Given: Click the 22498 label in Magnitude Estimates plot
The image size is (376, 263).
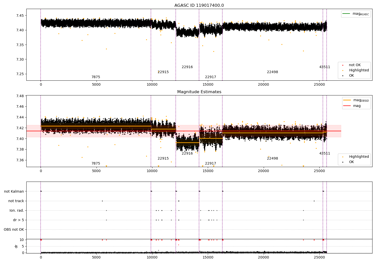Looking at the screenshot, I should click(x=272, y=159).
